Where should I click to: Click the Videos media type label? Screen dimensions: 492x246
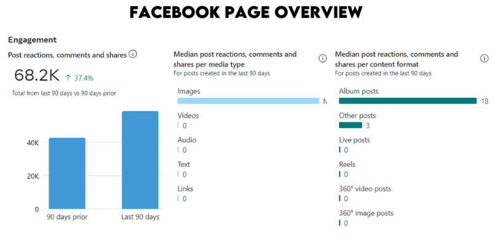tap(188, 116)
